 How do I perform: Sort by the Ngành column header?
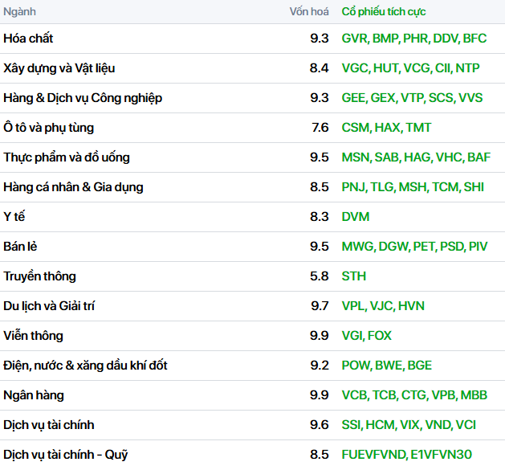(19, 12)
